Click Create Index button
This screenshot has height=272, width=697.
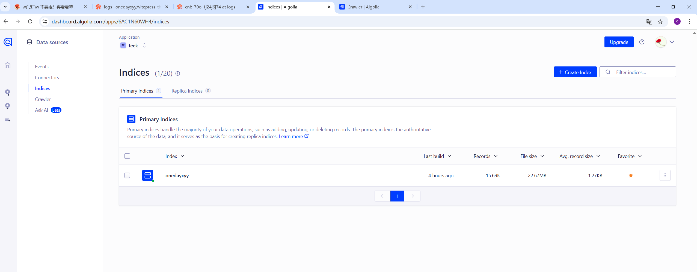click(x=575, y=72)
